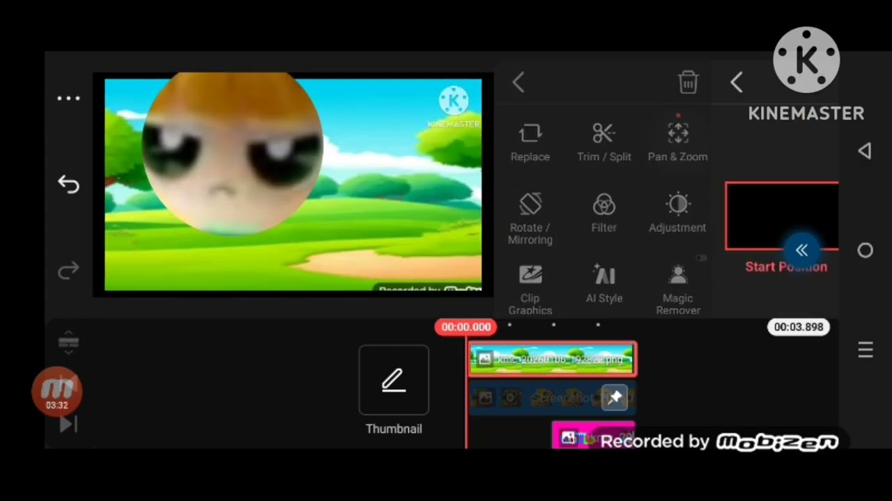Click the video preview canvas
892x501 pixels.
[293, 184]
